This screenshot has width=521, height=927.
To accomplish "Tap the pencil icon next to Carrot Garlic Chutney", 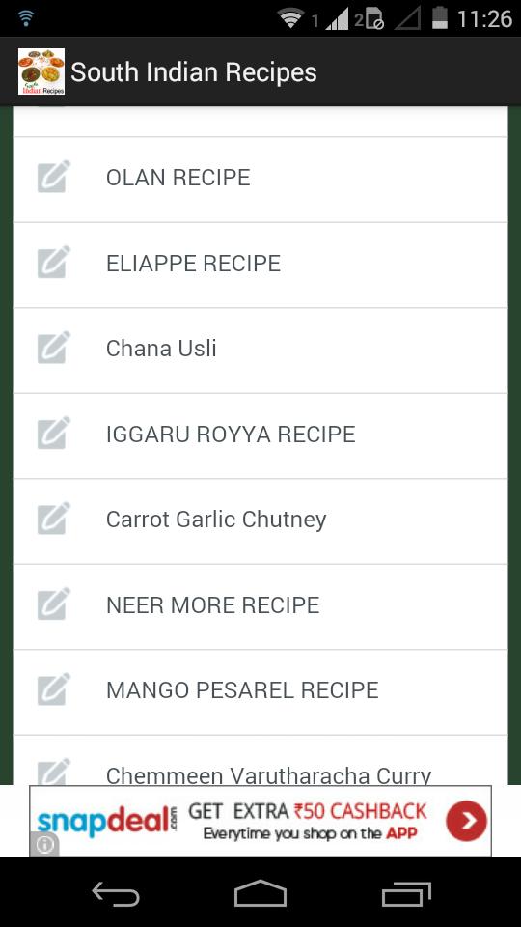I will pos(54,518).
